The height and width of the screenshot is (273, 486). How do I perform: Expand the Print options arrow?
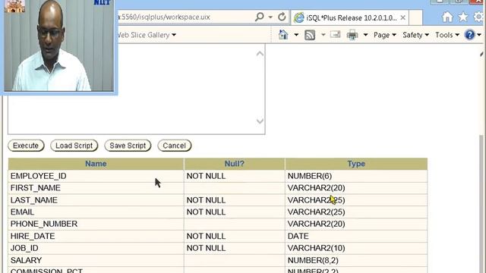[x=365, y=35]
